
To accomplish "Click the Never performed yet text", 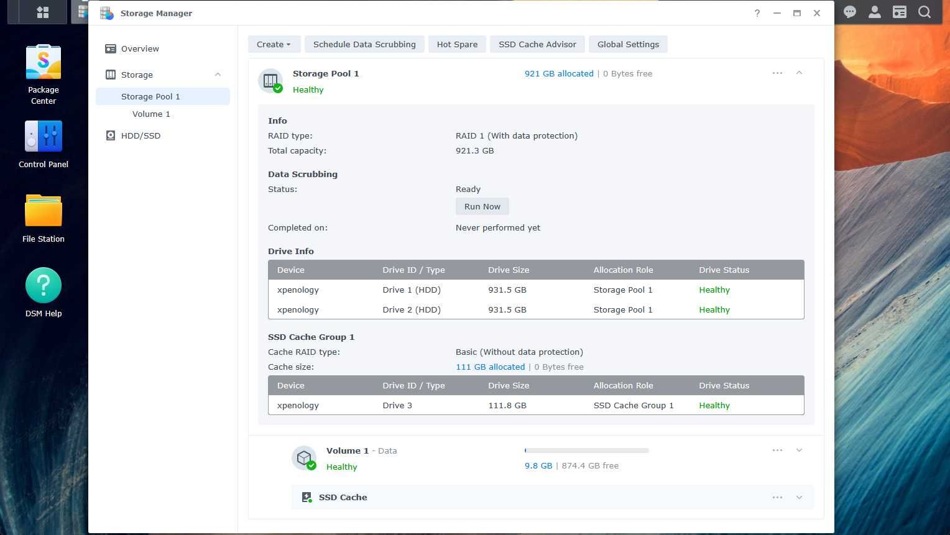I will click(498, 227).
